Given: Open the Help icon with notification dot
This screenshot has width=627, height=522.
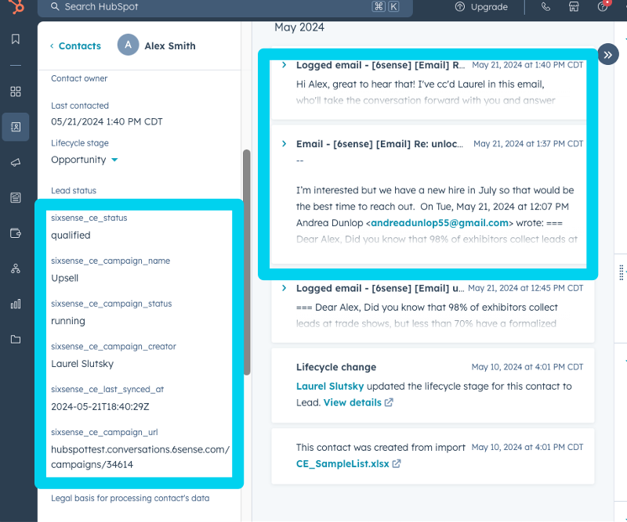Looking at the screenshot, I should tap(603, 6).
